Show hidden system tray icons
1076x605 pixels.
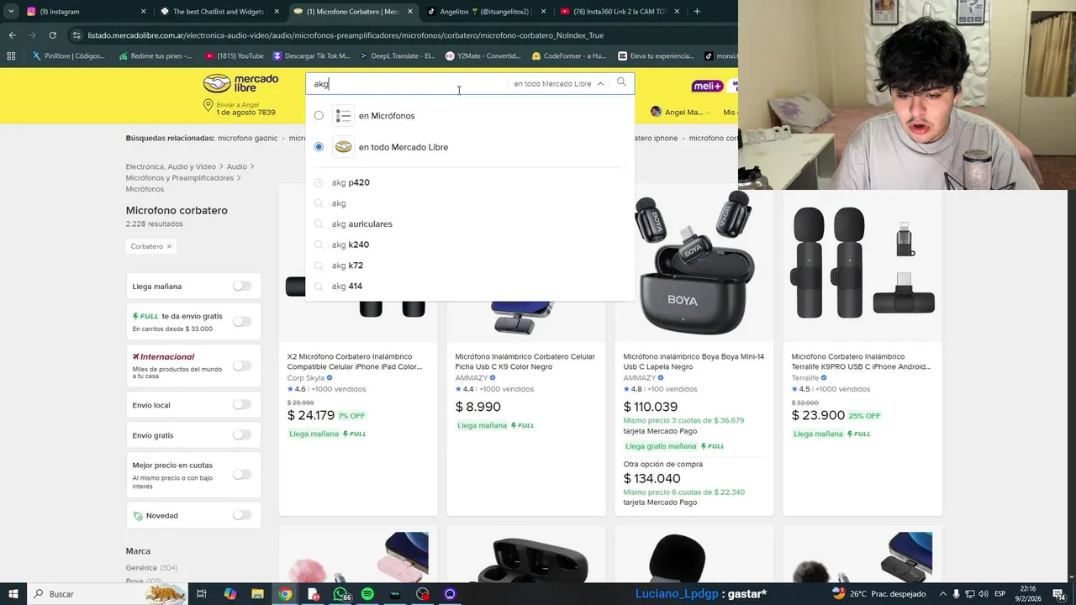click(941, 594)
